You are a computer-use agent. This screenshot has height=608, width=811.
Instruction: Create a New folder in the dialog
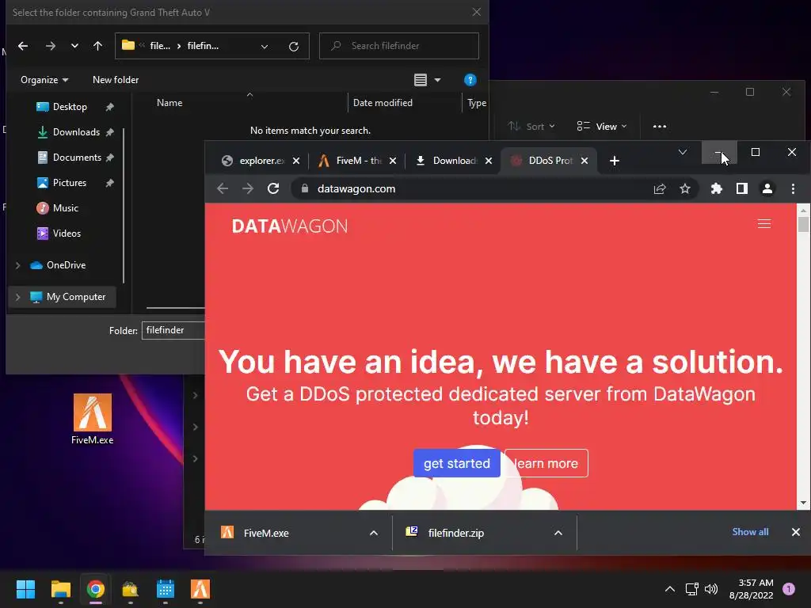click(x=116, y=80)
